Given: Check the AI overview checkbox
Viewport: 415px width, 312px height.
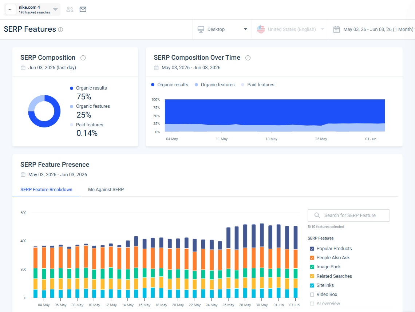Looking at the screenshot, I should [312, 304].
